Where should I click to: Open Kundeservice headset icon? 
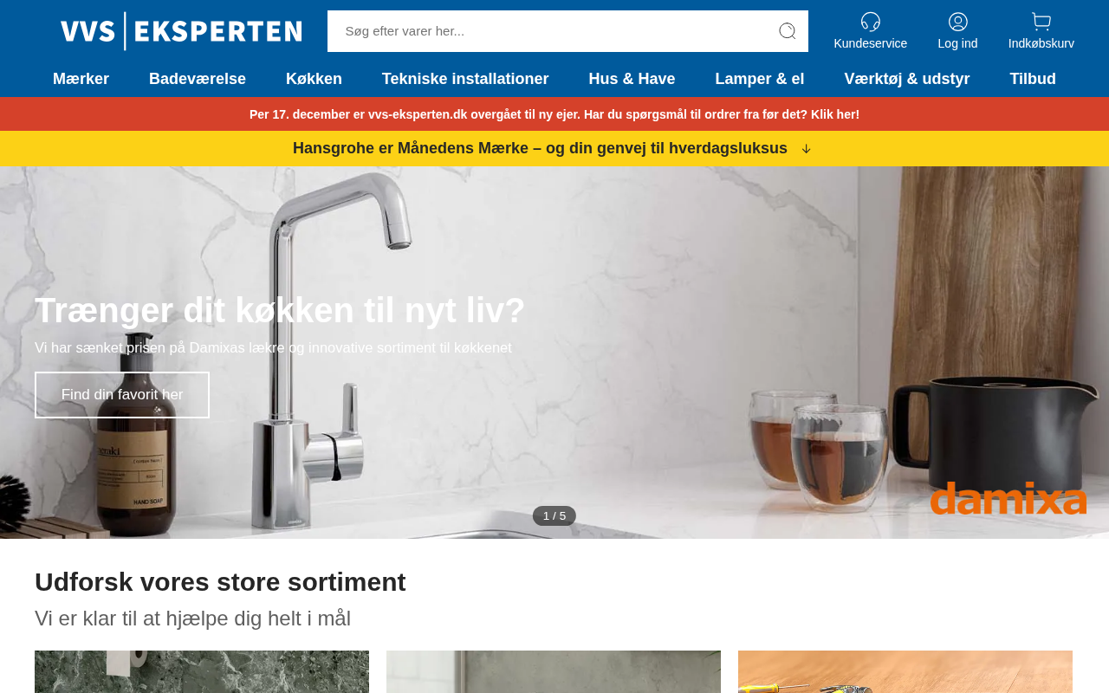[871, 22]
